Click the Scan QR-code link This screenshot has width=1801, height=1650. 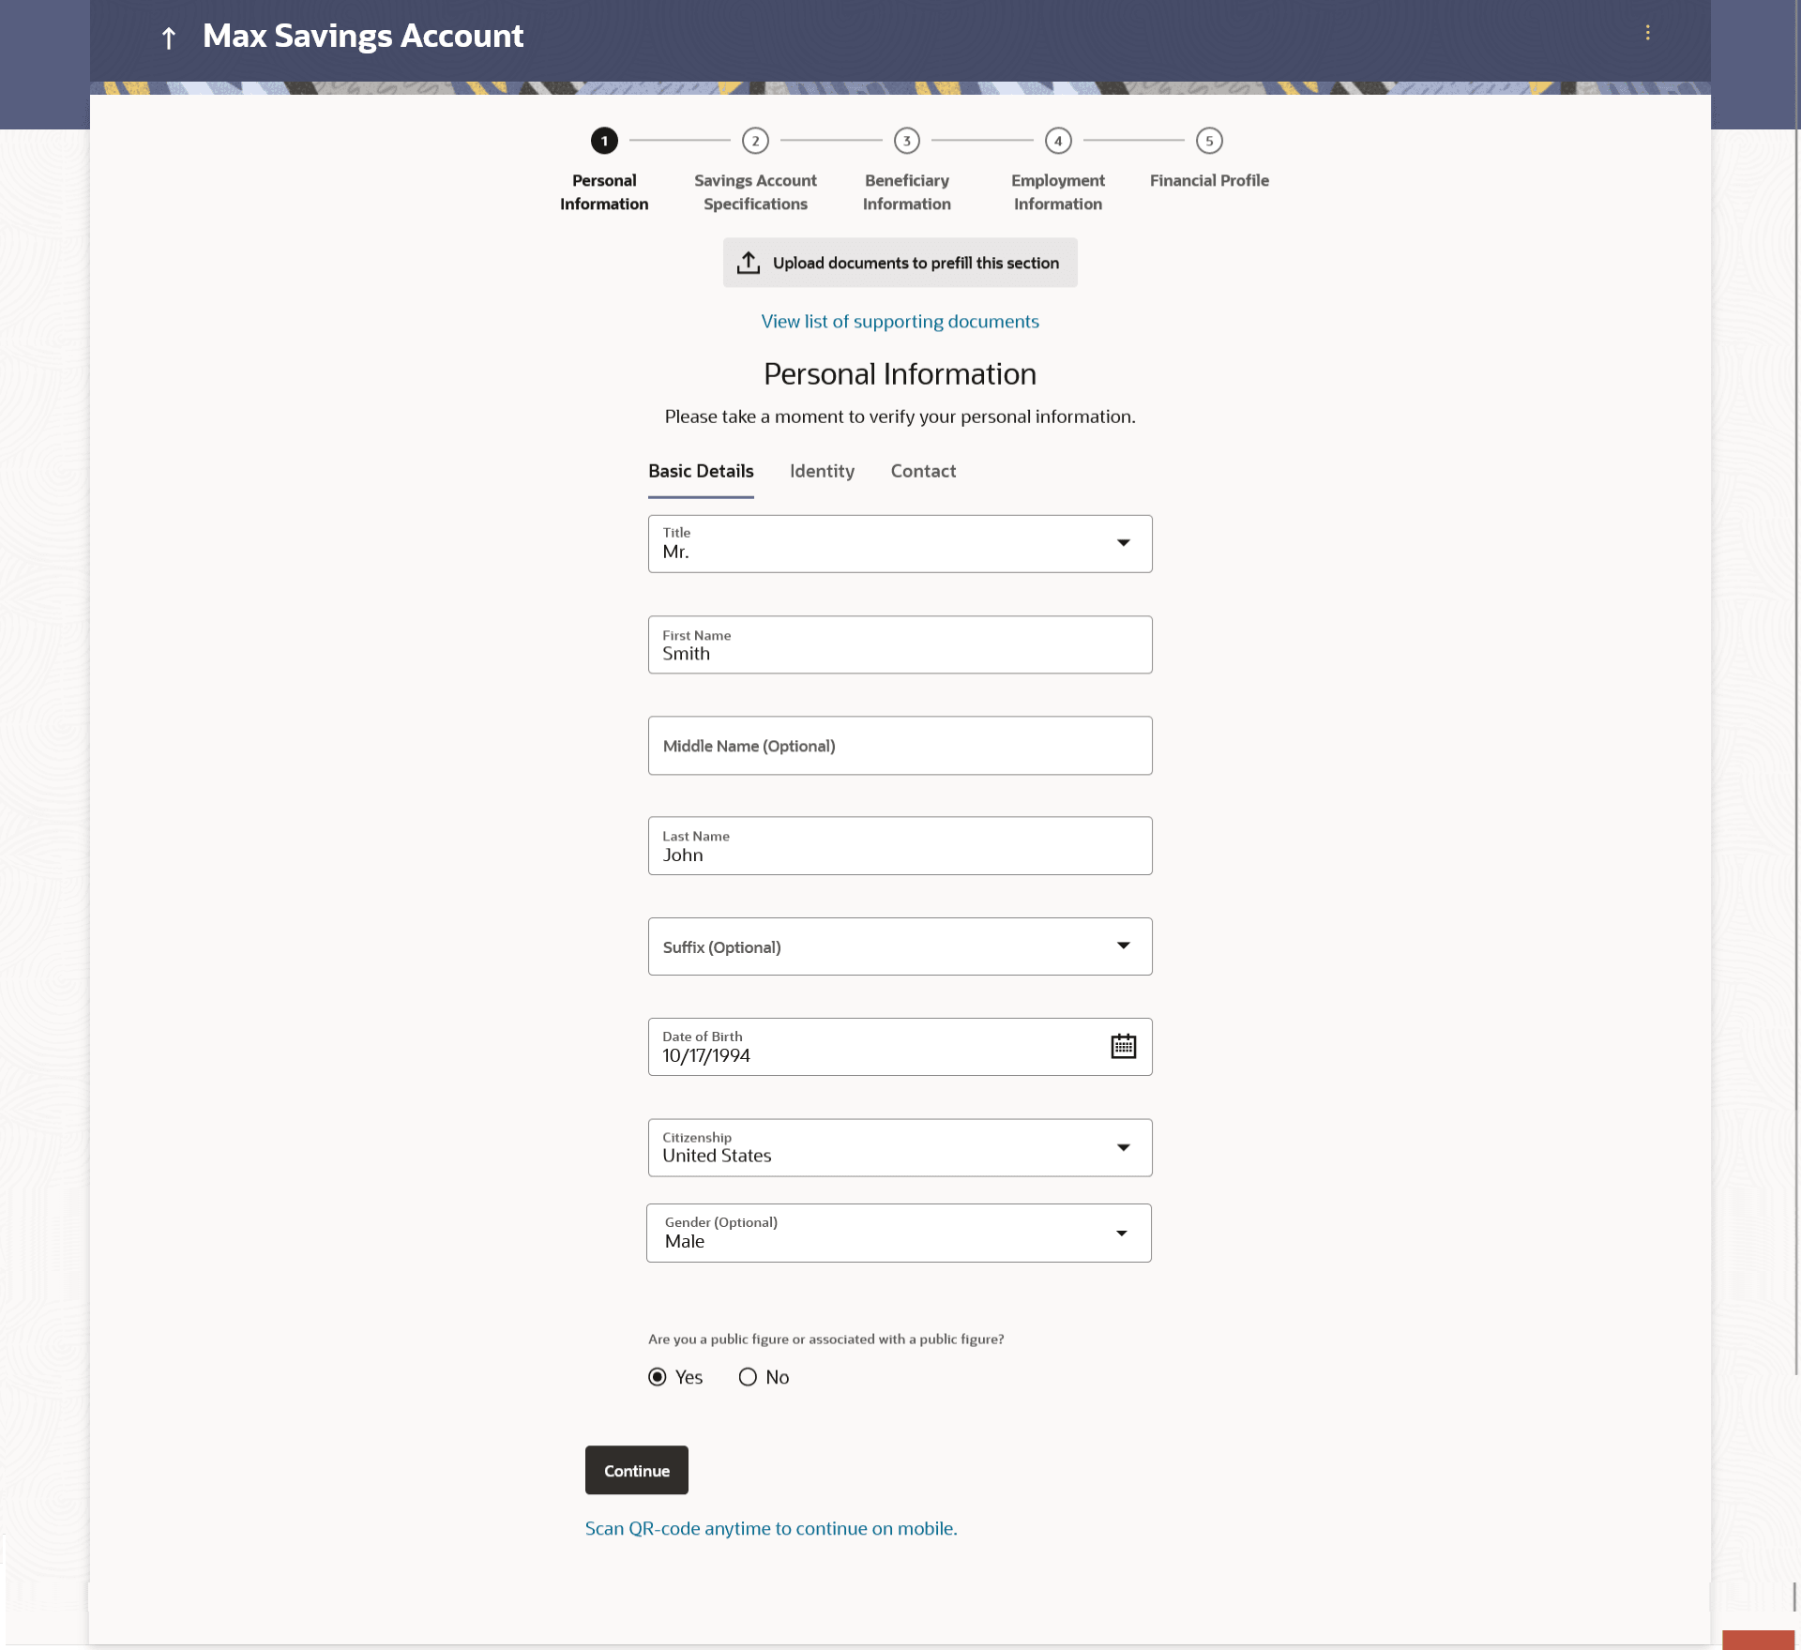[770, 1528]
